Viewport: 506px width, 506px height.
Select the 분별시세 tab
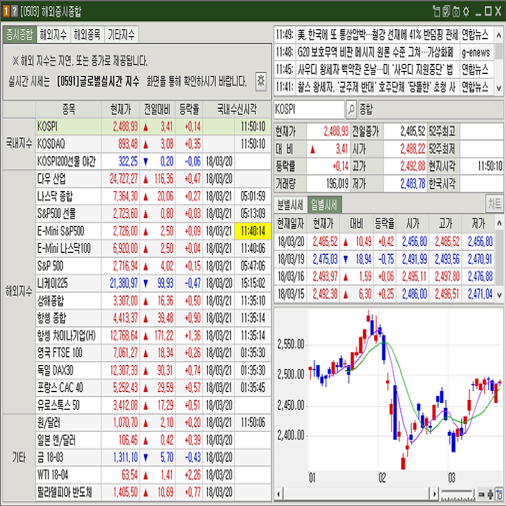(x=289, y=204)
